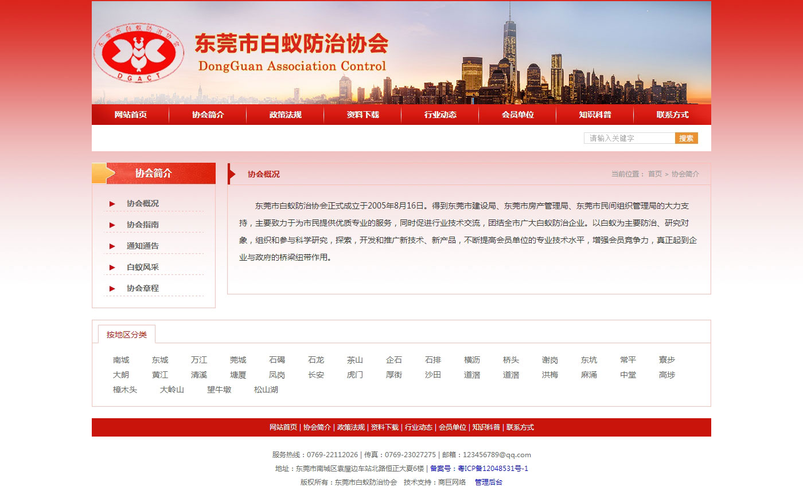The width and height of the screenshot is (803, 495).
Task: Open 政策法规 in the main navigation bar
Action: (x=285, y=115)
